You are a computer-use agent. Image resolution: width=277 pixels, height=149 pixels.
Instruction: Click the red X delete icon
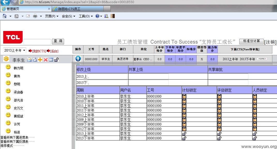coord(45,60)
